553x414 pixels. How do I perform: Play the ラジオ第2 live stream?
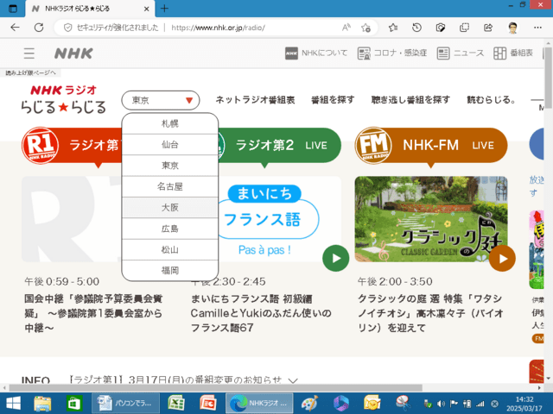335,258
